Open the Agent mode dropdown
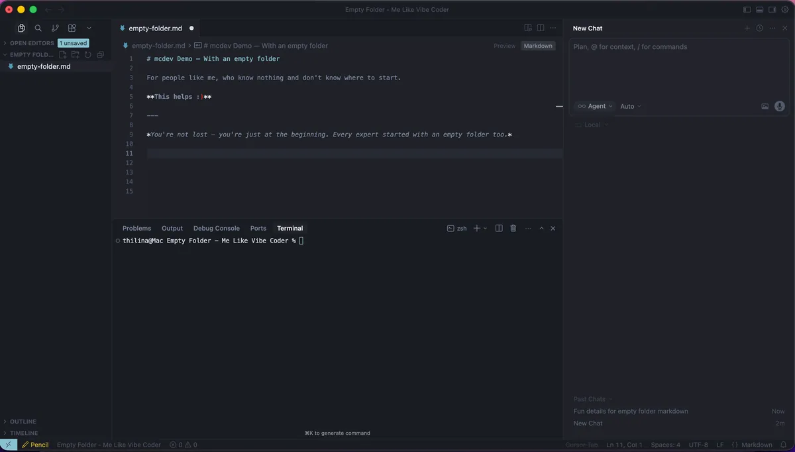The image size is (795, 452). [x=595, y=106]
